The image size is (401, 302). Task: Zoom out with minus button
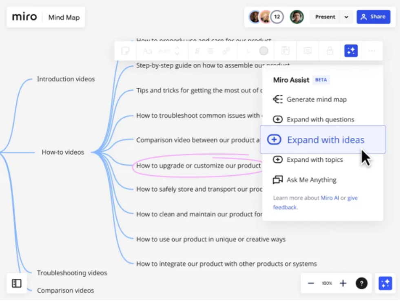[x=311, y=283]
